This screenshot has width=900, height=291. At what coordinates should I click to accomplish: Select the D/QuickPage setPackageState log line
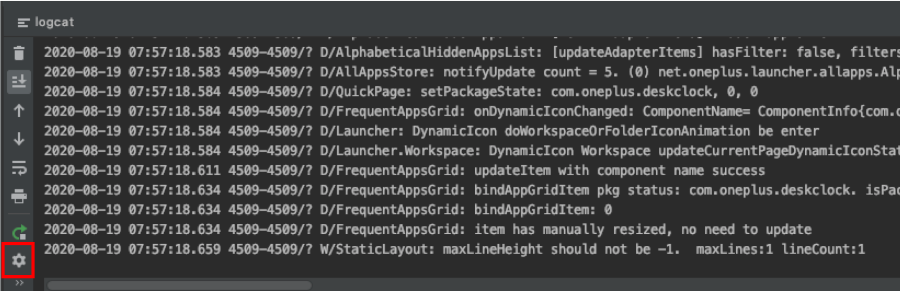click(401, 91)
